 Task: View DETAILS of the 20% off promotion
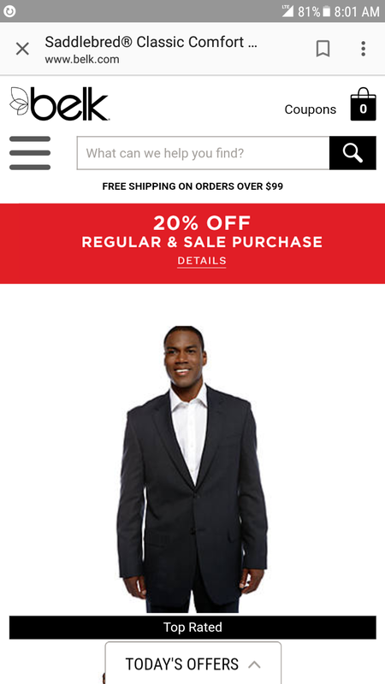[202, 261]
